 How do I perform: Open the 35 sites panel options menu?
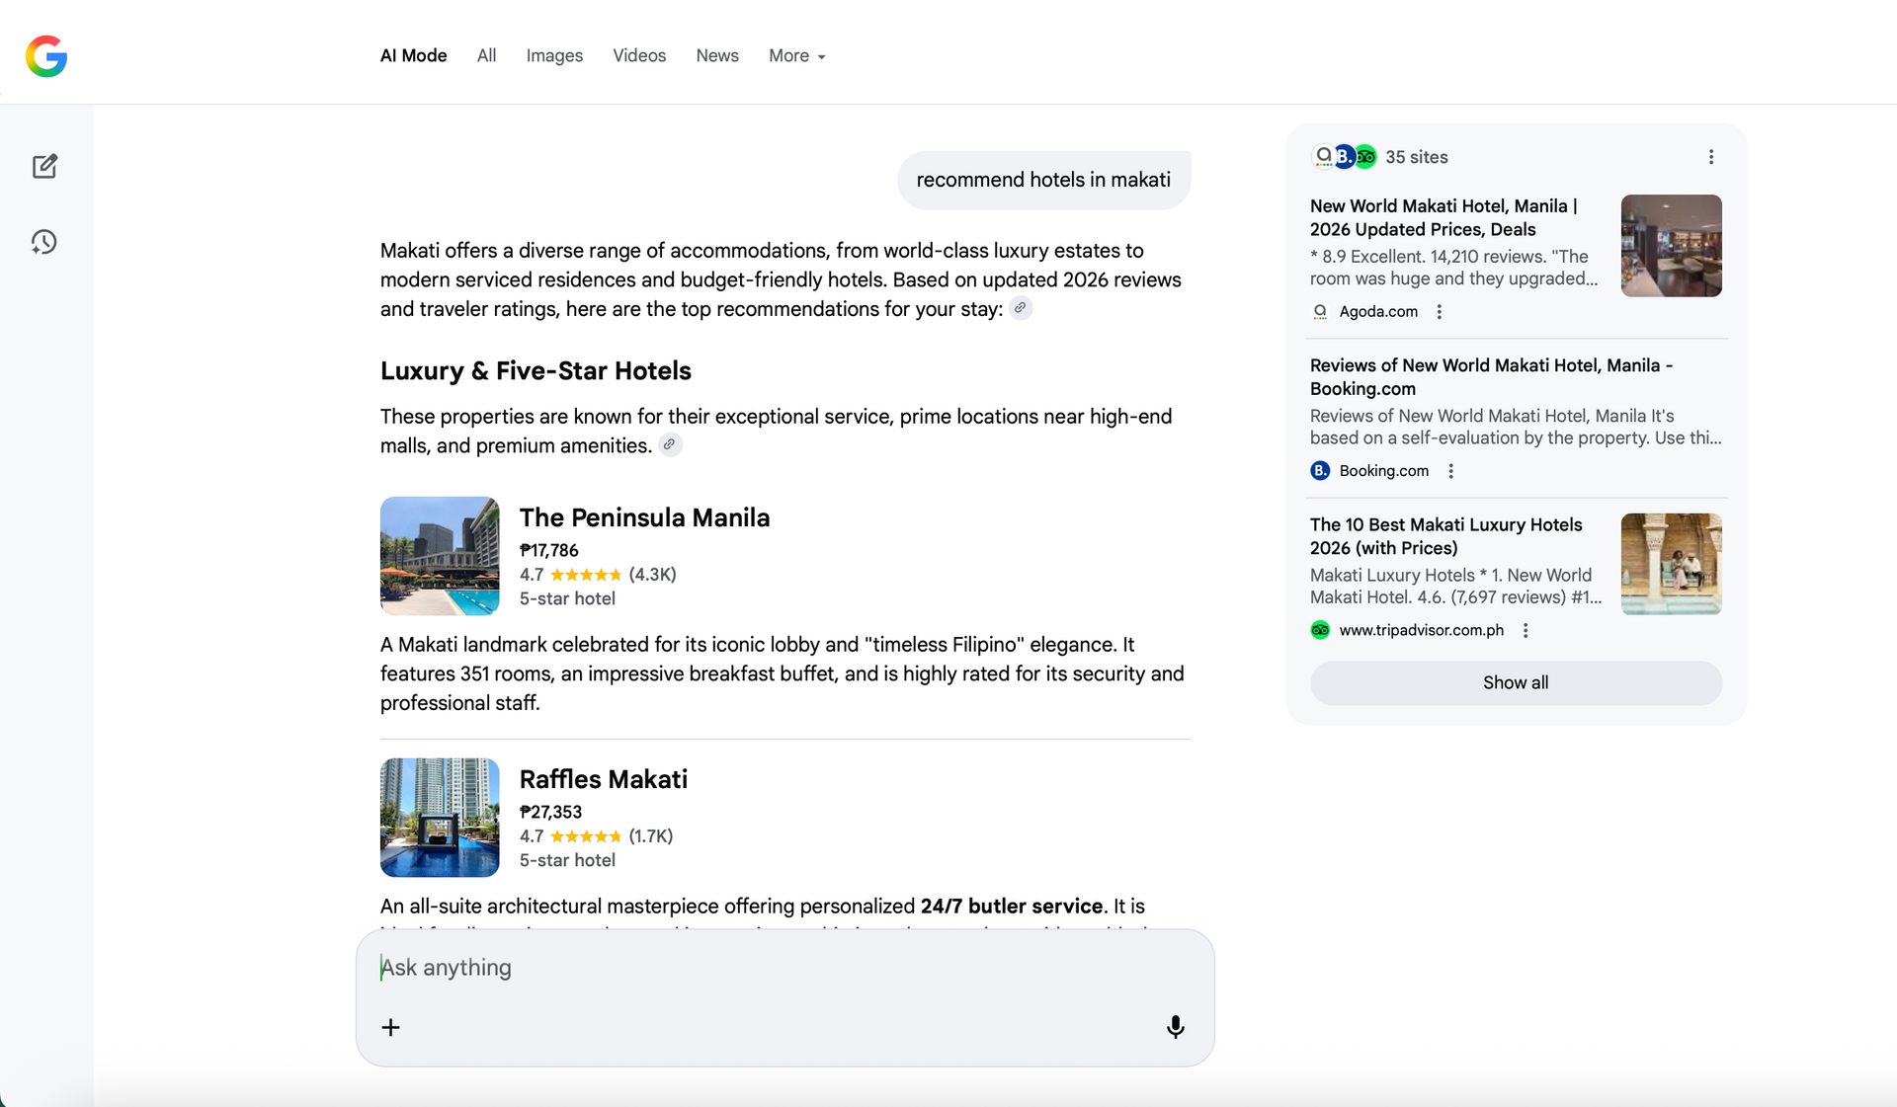1711,157
